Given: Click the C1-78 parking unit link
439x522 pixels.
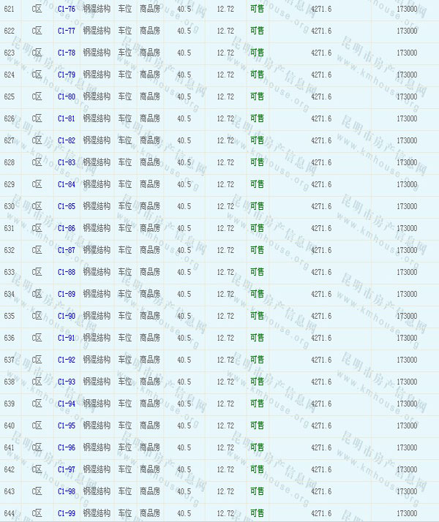Looking at the screenshot, I should (x=66, y=53).
